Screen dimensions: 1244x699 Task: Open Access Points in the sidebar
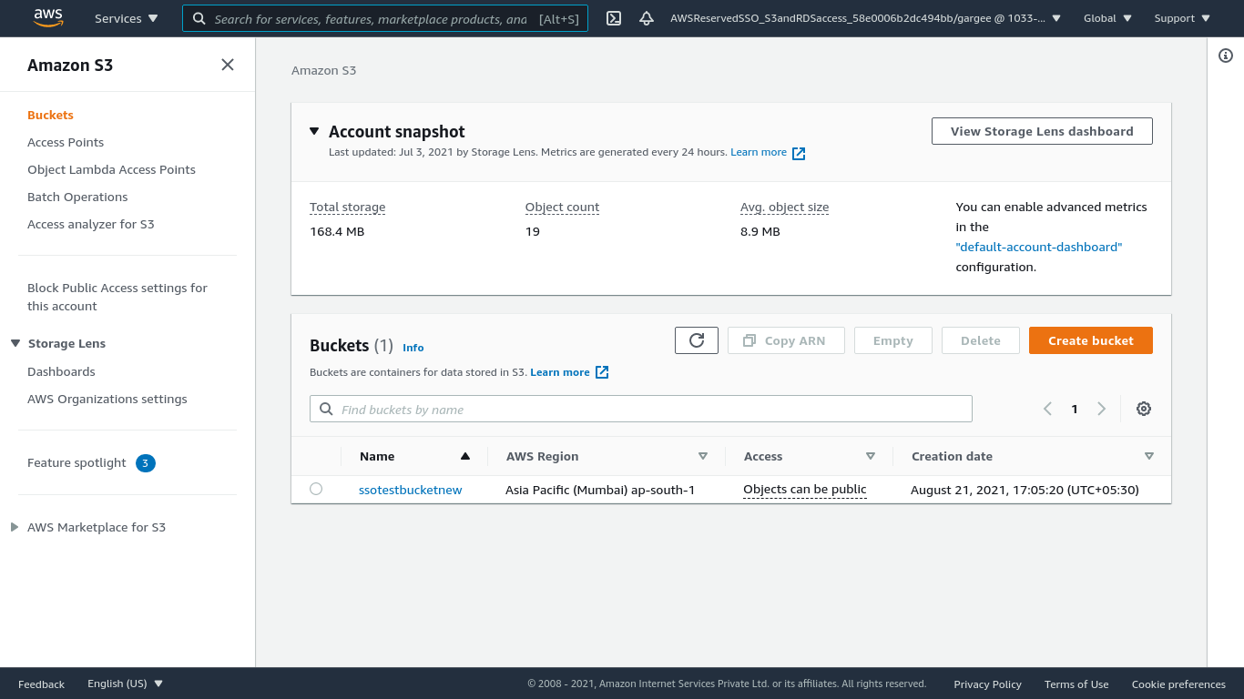66,142
